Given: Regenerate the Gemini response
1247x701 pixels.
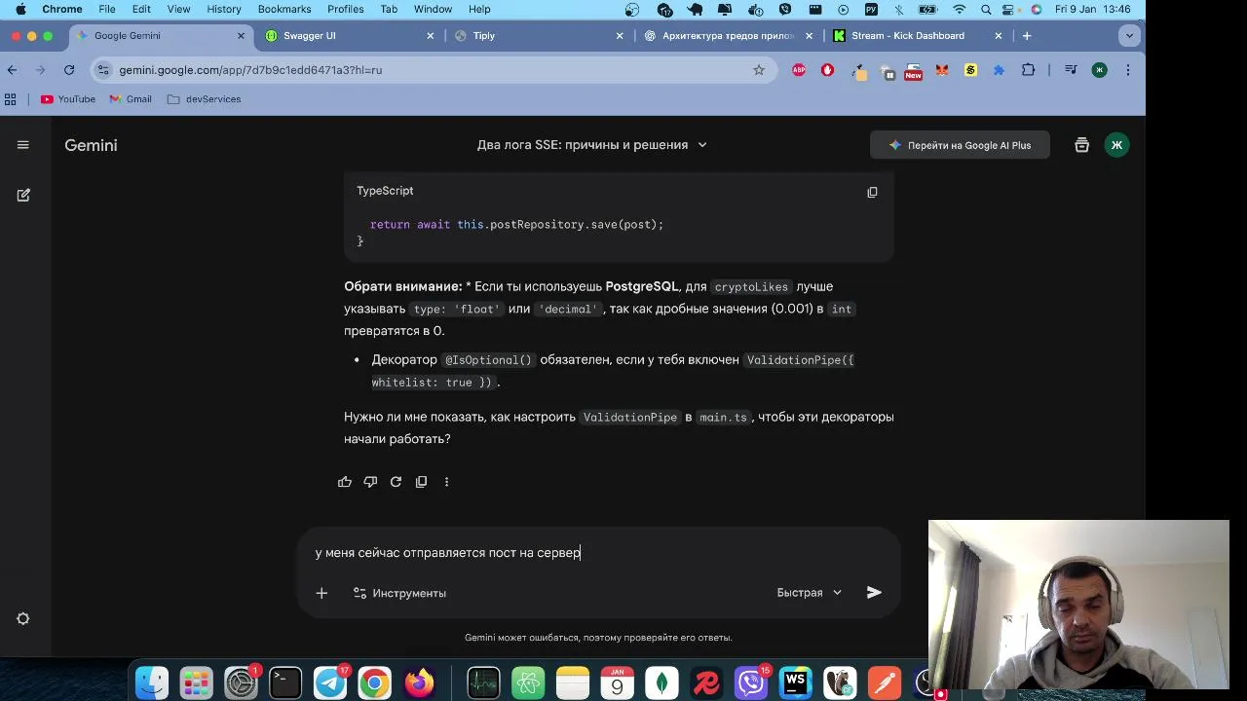Looking at the screenshot, I should pyautogui.click(x=396, y=482).
